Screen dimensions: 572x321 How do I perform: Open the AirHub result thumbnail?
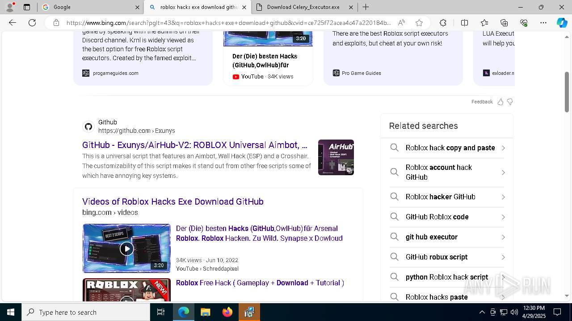click(336, 157)
